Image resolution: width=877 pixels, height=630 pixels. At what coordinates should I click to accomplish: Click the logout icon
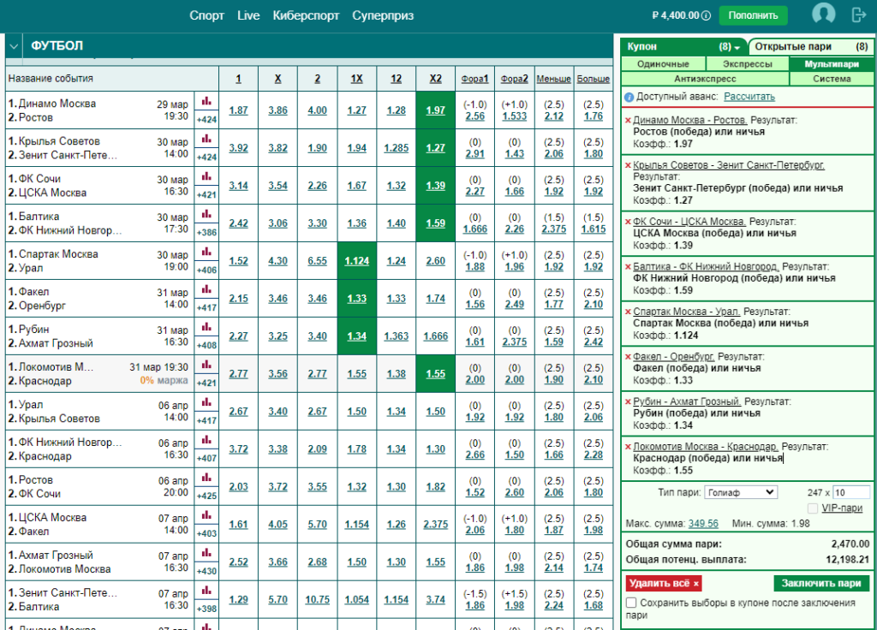(858, 15)
